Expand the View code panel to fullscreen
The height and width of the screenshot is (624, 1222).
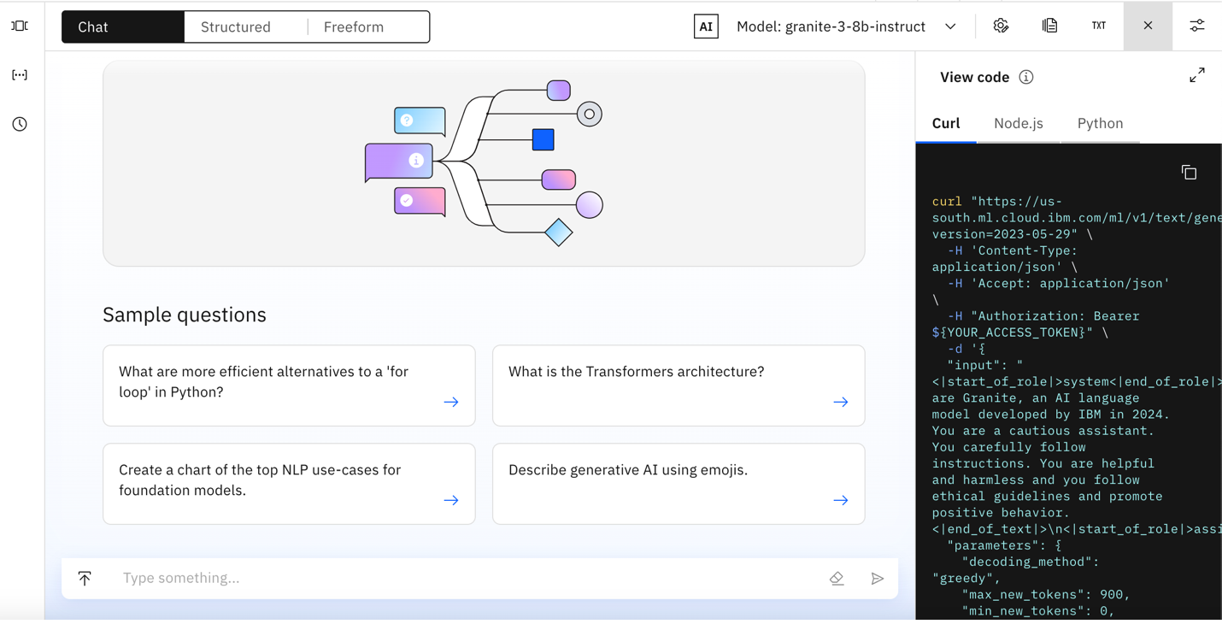pos(1197,75)
